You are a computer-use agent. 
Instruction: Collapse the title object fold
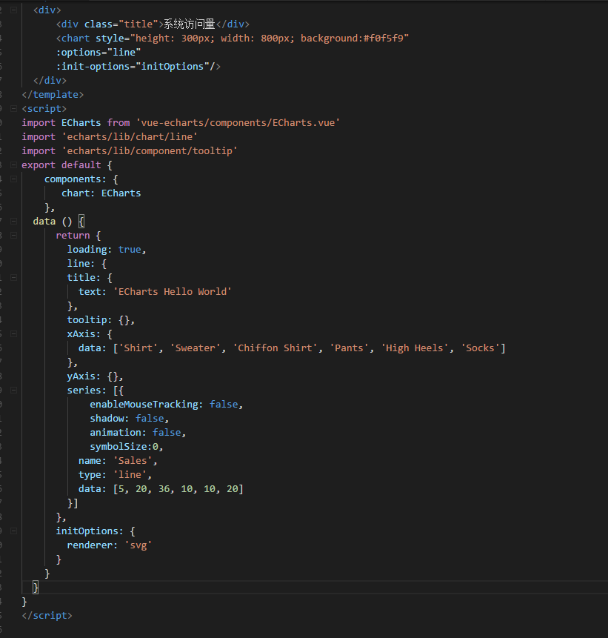(14, 277)
